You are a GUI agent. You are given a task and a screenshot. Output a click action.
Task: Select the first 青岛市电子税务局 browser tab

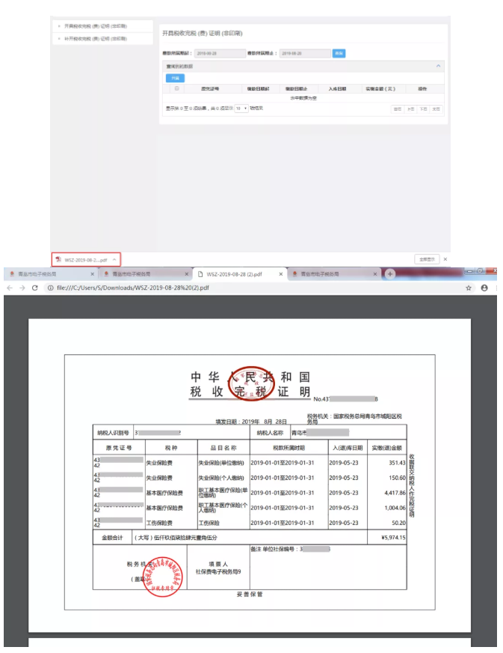pyautogui.click(x=45, y=275)
